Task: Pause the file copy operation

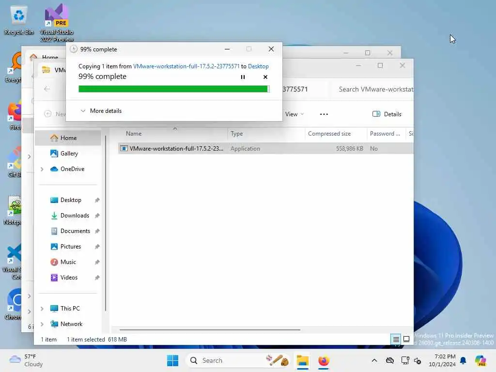Action: tap(243, 77)
